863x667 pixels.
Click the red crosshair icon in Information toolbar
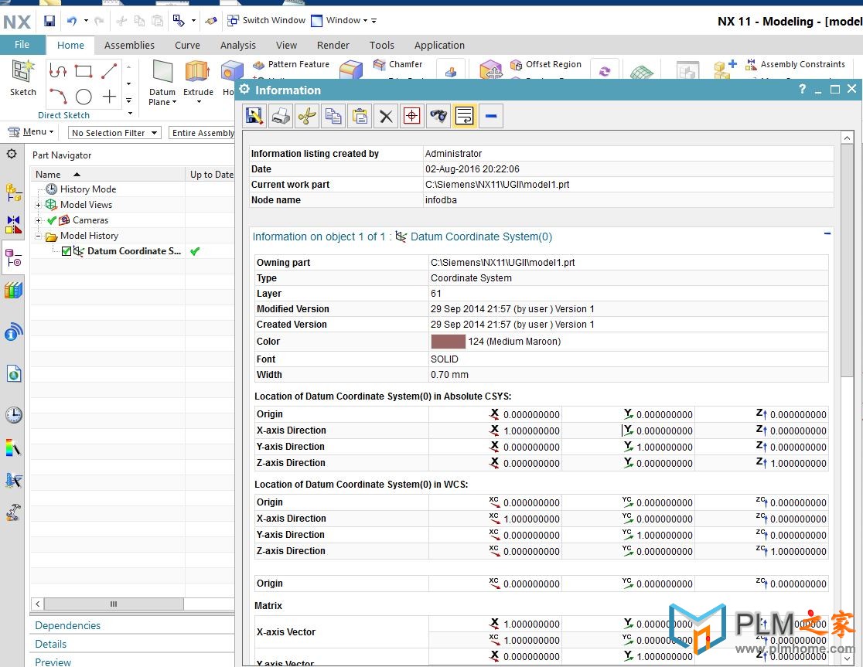[411, 116]
